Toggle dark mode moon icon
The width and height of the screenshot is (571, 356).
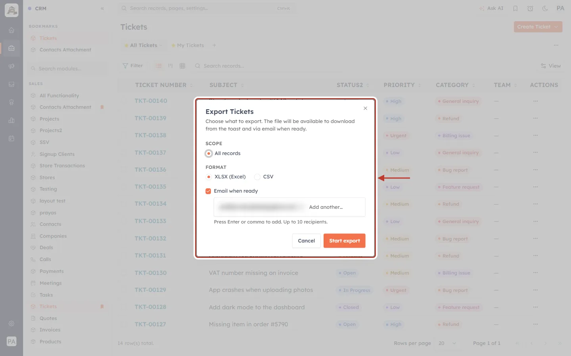(545, 8)
